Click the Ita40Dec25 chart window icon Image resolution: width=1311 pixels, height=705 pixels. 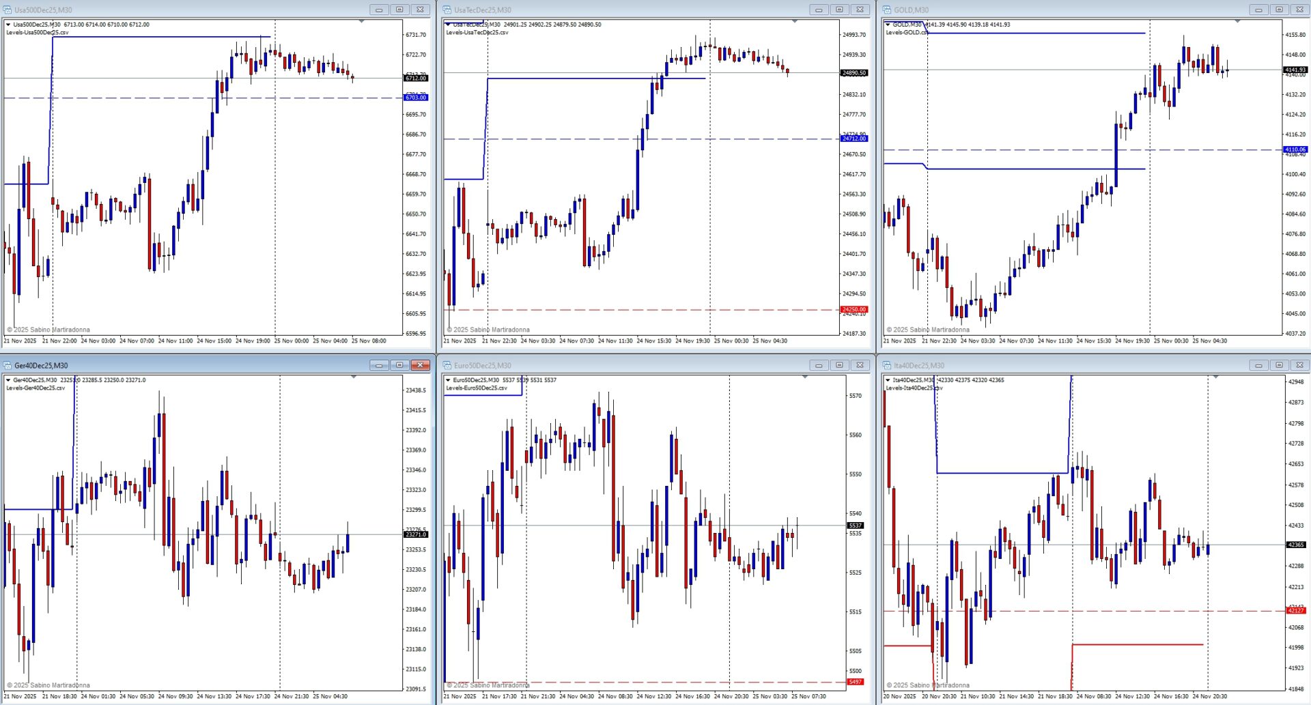[887, 365]
